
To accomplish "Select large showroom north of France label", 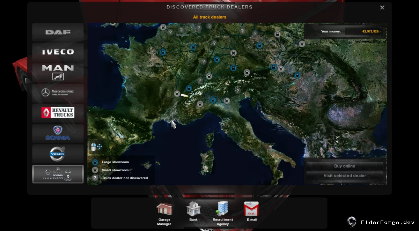I will [162, 52].
